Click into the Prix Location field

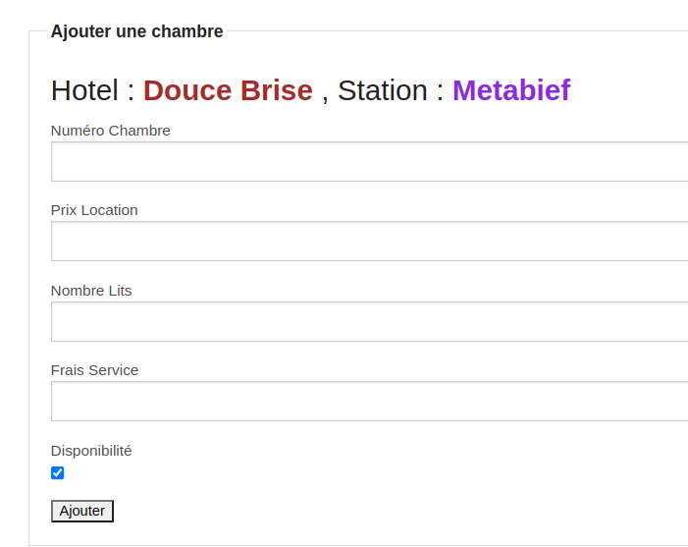pyautogui.click(x=369, y=242)
